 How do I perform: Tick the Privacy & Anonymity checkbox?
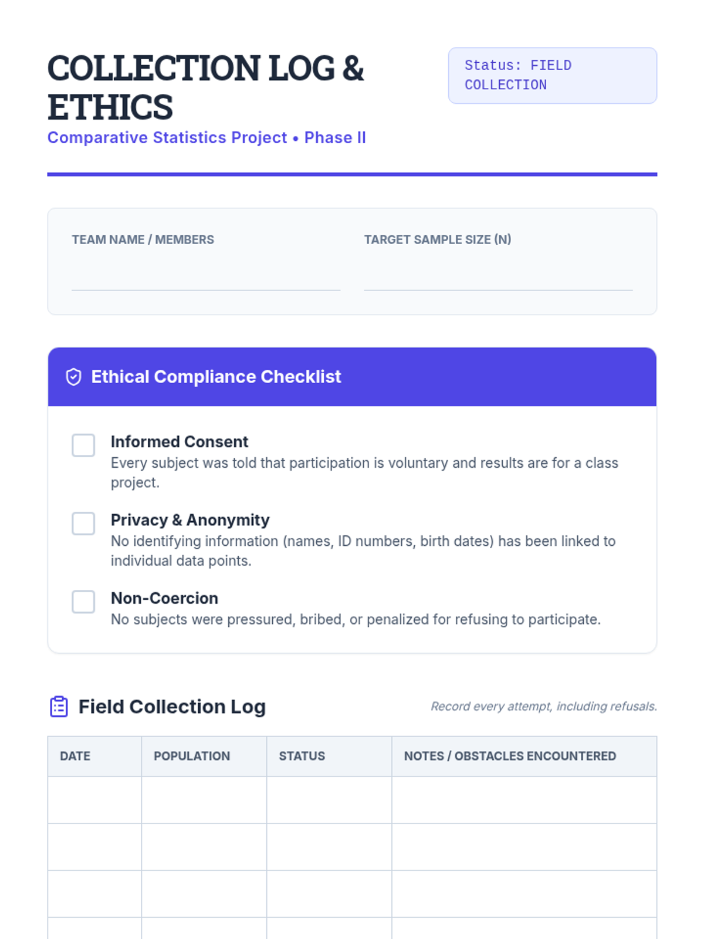[83, 523]
